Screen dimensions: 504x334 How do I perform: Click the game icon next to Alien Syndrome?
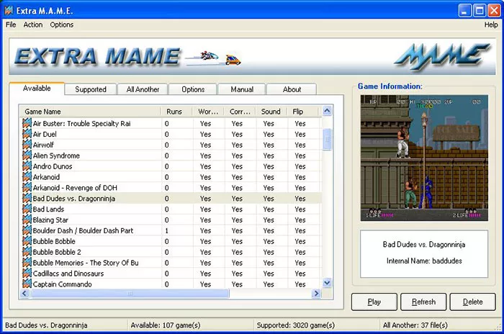pyautogui.click(x=27, y=155)
